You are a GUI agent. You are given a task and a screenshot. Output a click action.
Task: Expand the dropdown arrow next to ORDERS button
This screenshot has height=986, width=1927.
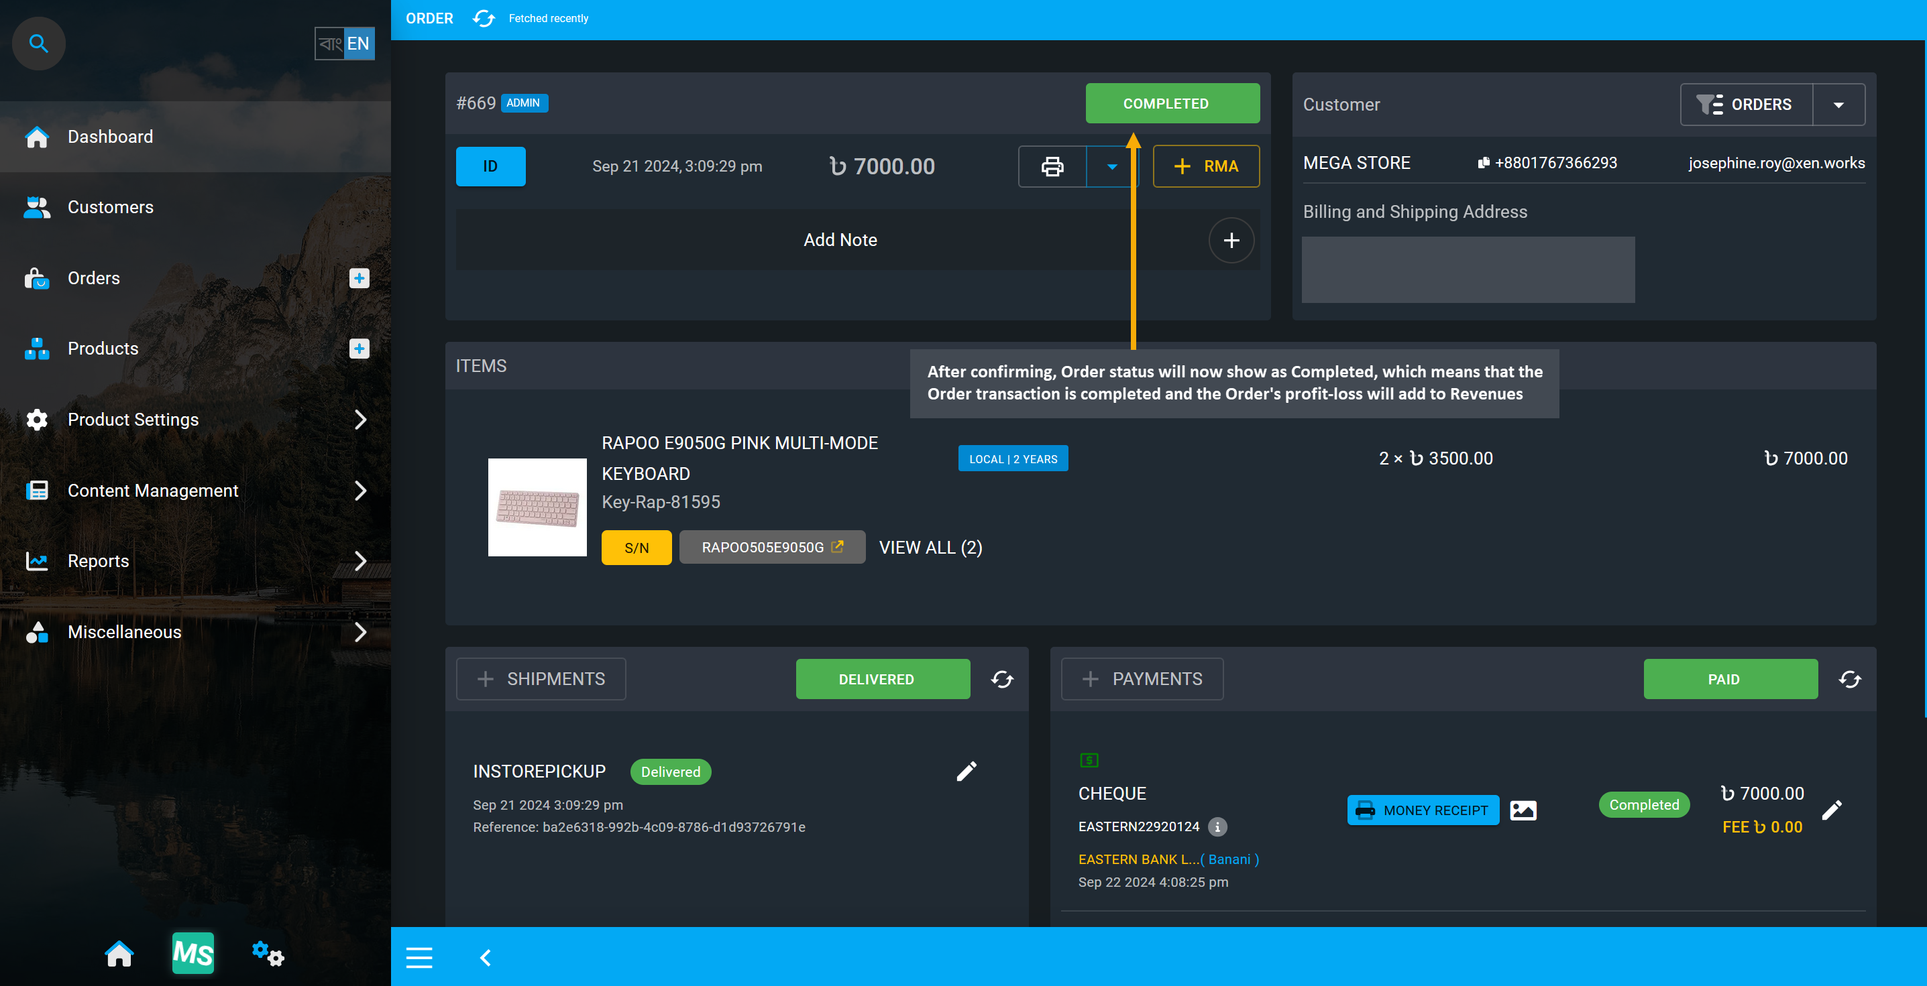coord(1840,105)
